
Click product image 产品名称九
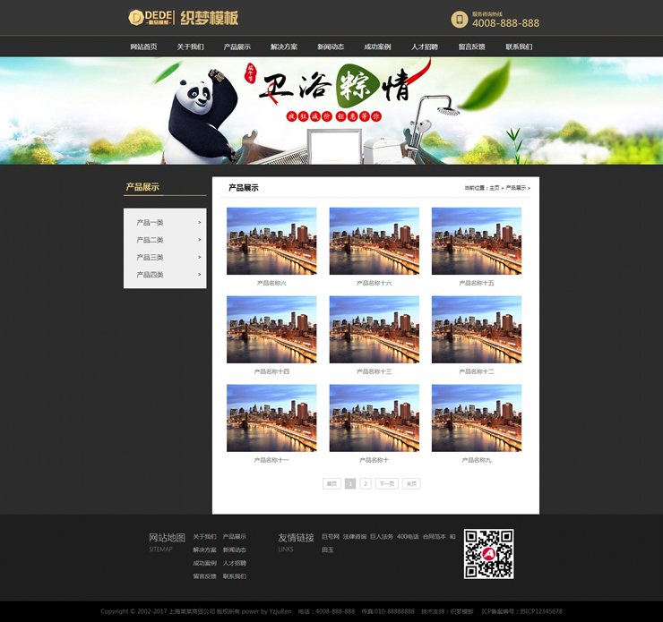click(477, 418)
